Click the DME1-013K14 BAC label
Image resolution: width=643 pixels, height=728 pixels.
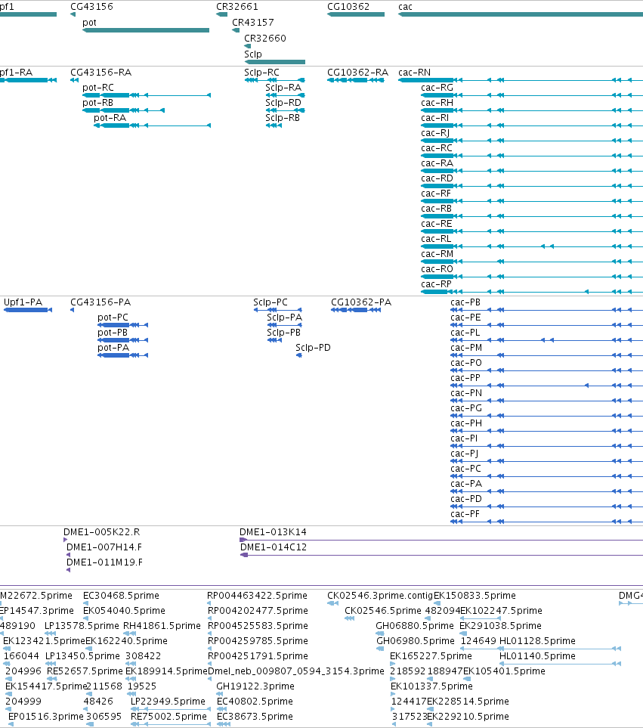(273, 532)
